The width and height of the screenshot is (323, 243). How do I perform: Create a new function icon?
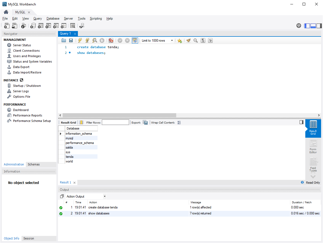coord(63,26)
